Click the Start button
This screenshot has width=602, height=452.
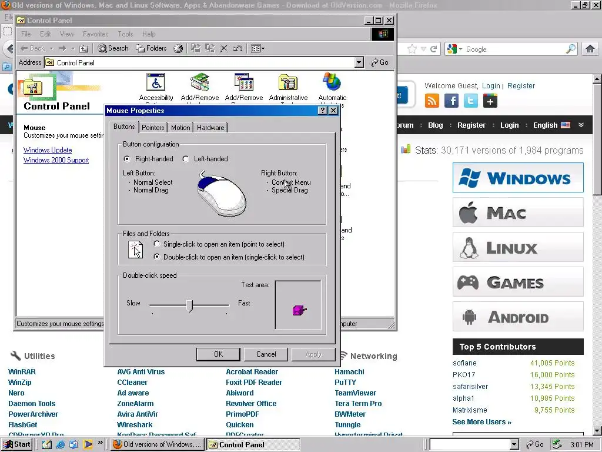click(x=17, y=444)
